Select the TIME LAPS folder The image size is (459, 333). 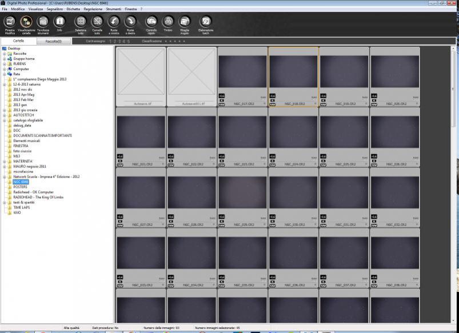(21, 207)
